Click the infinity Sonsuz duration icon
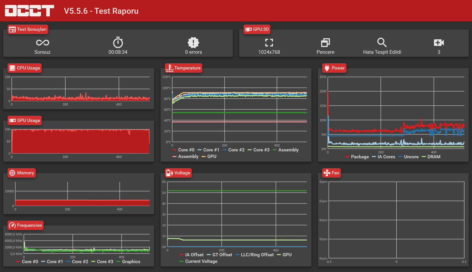Image resolution: width=472 pixels, height=272 pixels. click(43, 43)
